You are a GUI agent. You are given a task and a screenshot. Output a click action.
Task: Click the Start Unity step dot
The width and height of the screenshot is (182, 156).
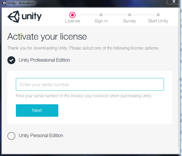tap(158, 15)
